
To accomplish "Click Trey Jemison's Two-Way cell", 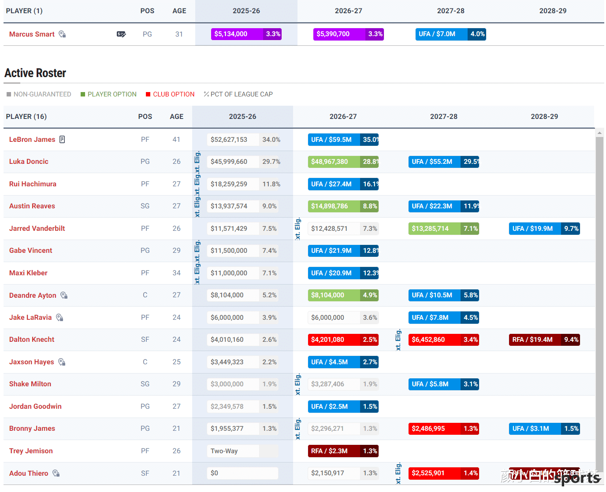I will point(242,451).
